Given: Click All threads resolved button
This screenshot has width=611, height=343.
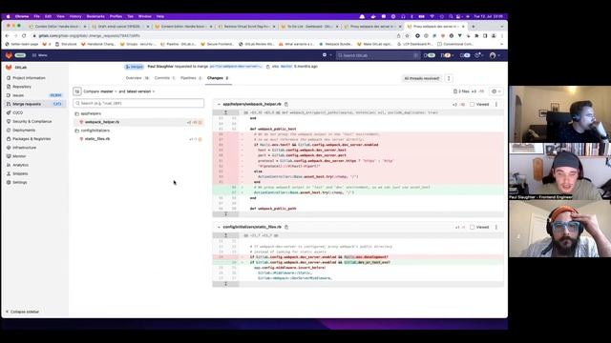Looking at the screenshot, I should coord(422,78).
